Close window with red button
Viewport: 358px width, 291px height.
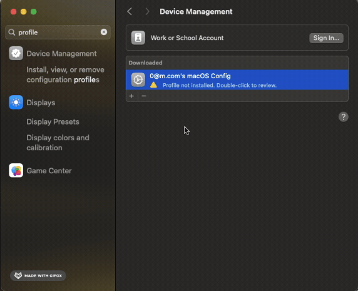14,12
